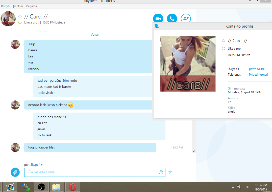Click the Vakar date separator
Screen dimensions: 272x192
[95, 35]
